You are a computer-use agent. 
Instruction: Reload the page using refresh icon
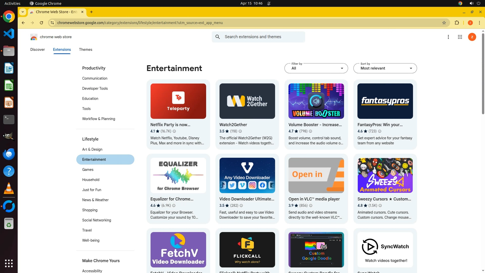41,23
